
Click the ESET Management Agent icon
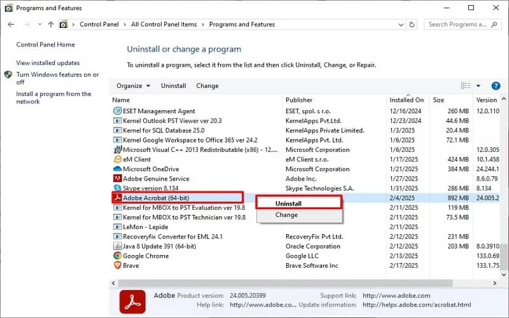[x=117, y=111]
